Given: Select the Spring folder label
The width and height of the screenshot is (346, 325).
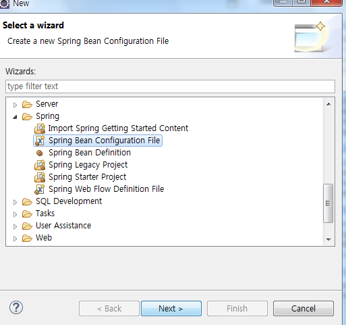Looking at the screenshot, I should (47, 116).
